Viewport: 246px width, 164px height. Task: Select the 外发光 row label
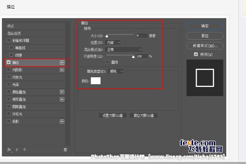pos(17,114)
